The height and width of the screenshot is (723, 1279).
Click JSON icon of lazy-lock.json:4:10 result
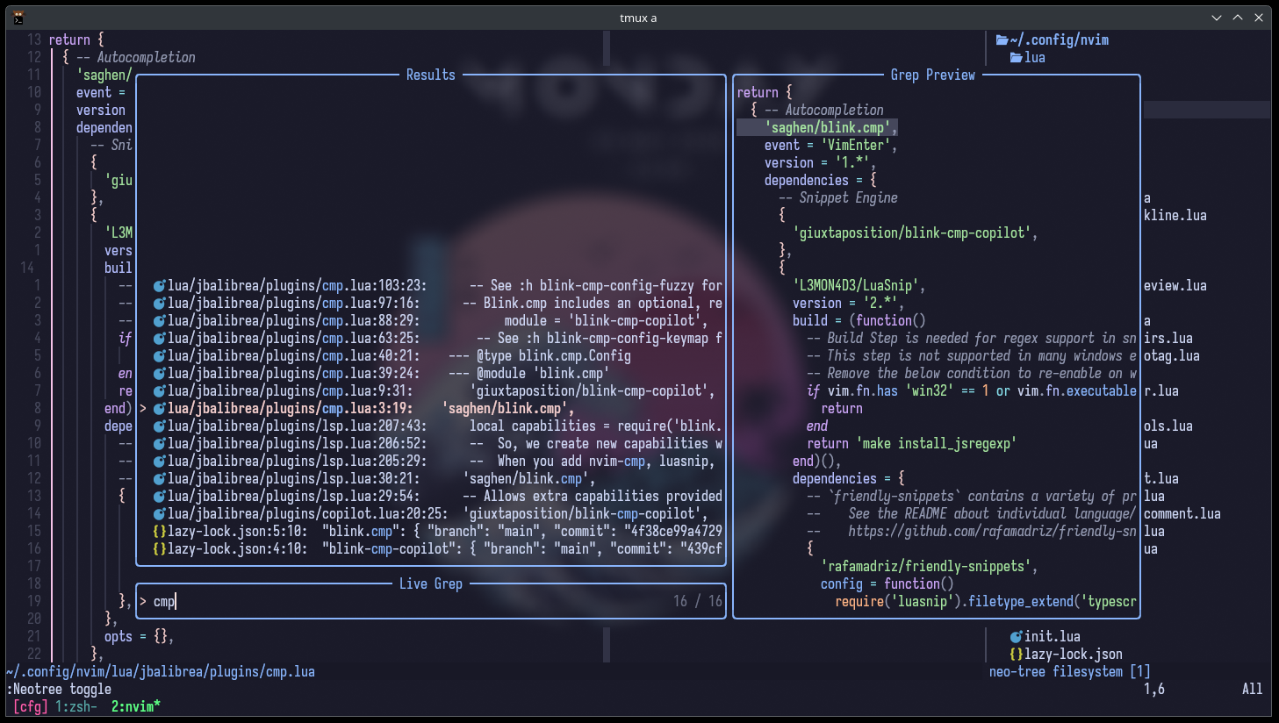(x=160, y=549)
